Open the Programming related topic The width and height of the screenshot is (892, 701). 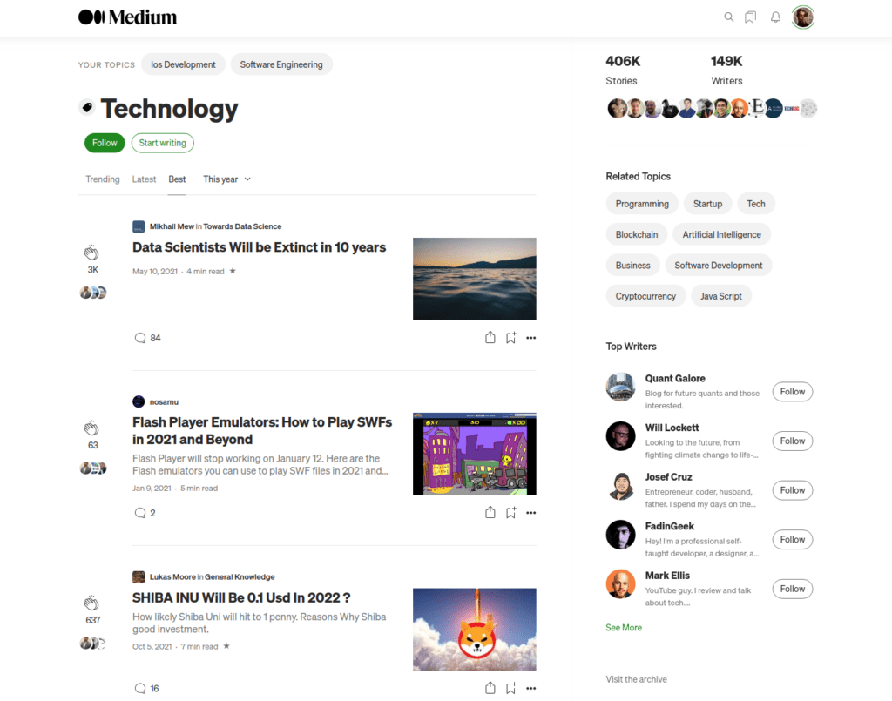tap(642, 204)
